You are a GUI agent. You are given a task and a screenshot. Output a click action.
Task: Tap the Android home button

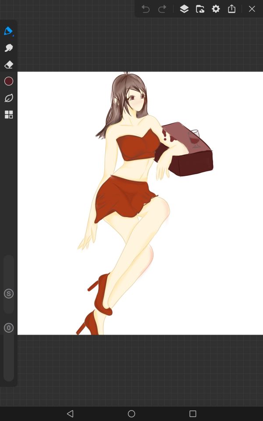point(131,414)
